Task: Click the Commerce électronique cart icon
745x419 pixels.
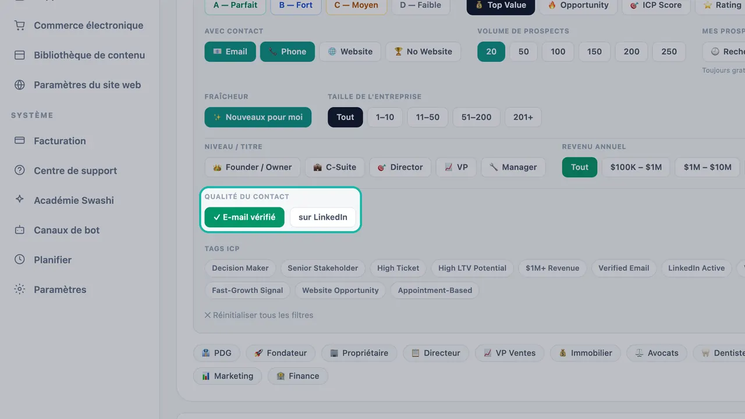Action: tap(20, 26)
